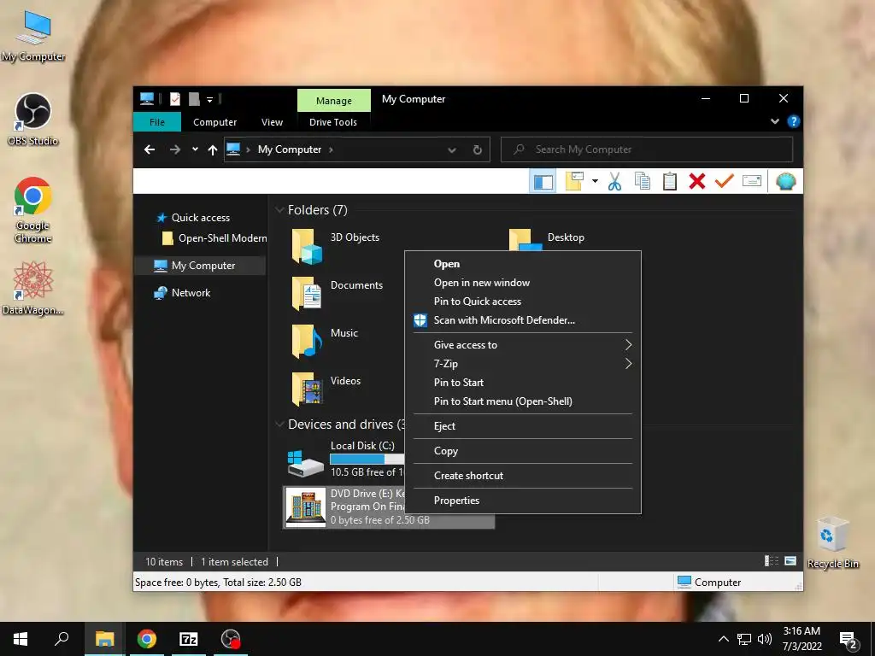Click the Search My Computer field
Screen dimensions: 875x656
point(647,149)
